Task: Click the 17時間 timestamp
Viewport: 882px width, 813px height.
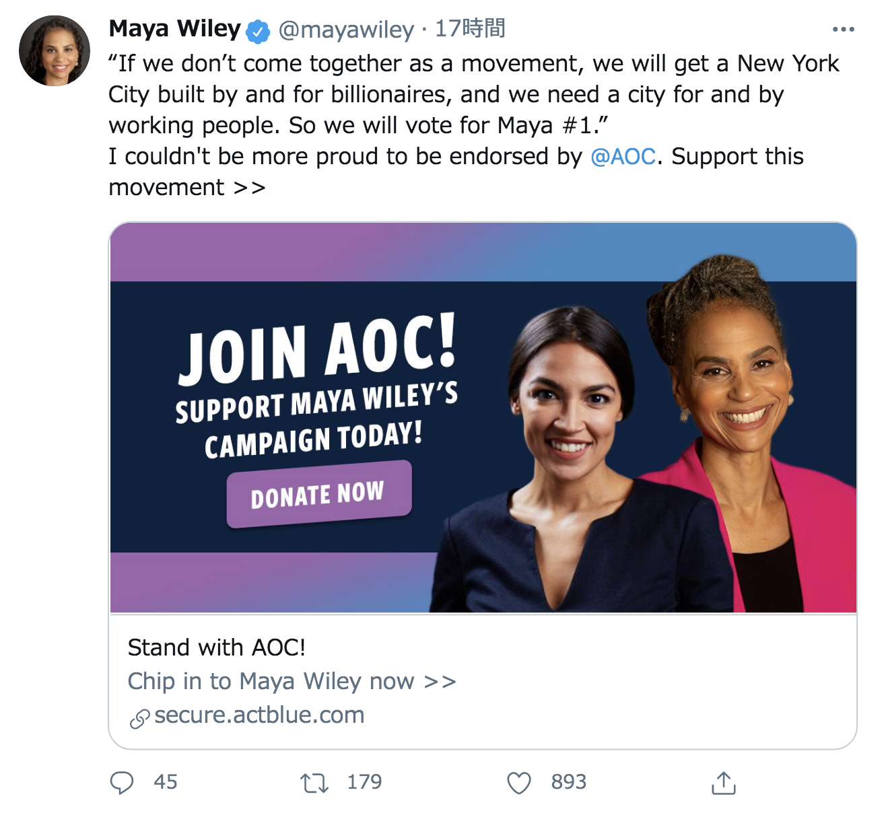Action: [470, 29]
